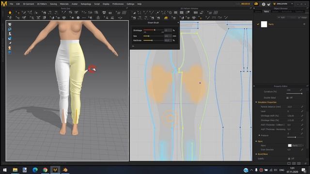The image size is (310, 174).
Task: Open the Avatar menu
Action: 75,4
